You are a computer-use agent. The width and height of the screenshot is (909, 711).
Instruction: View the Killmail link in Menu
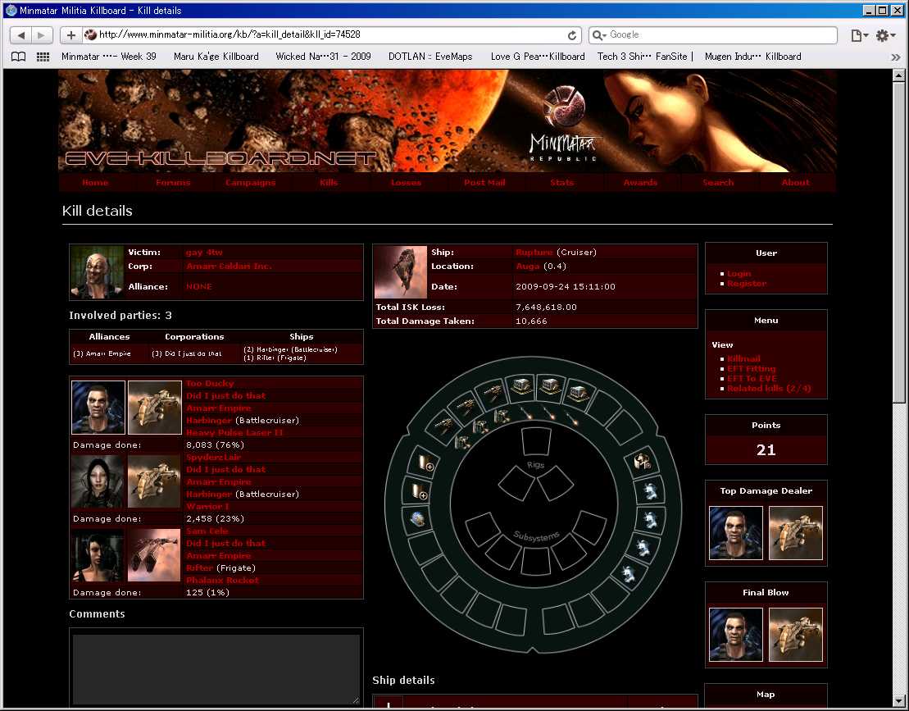[743, 359]
